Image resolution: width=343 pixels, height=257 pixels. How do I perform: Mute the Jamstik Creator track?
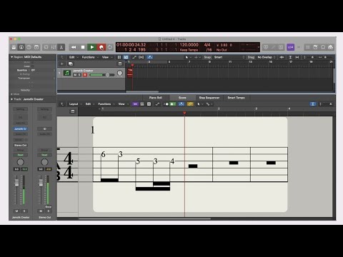[x=75, y=75]
